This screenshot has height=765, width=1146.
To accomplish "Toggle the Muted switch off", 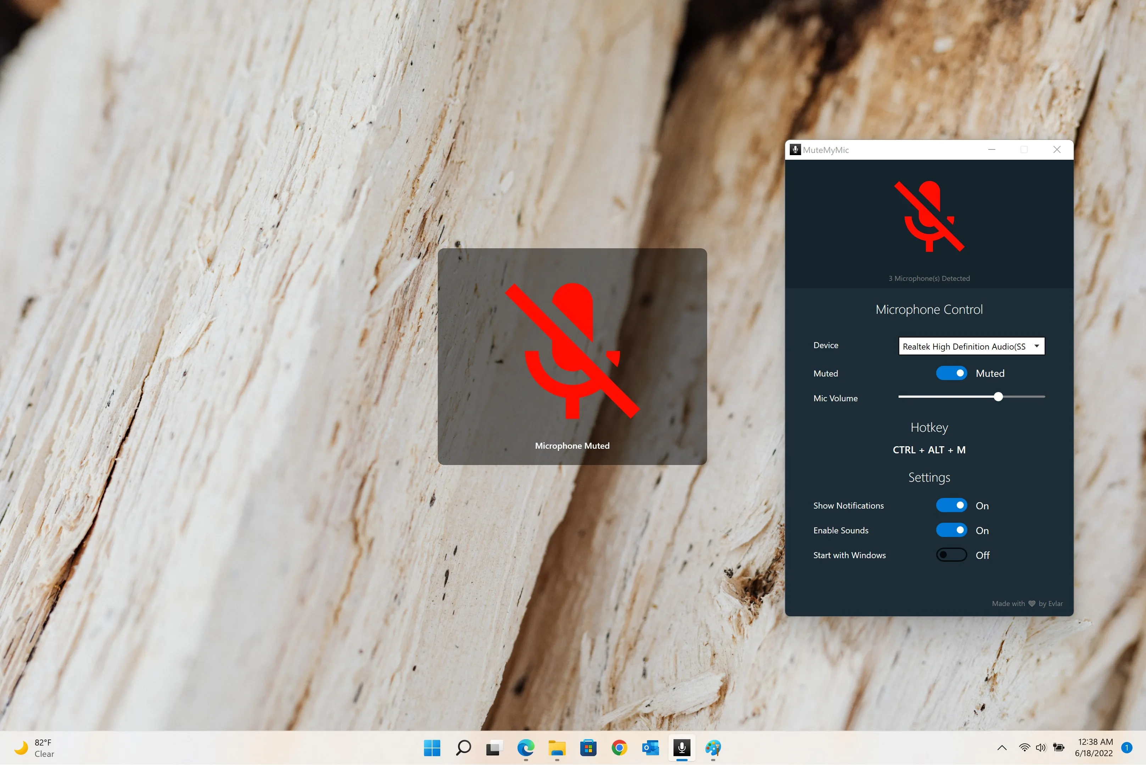I will coord(951,373).
